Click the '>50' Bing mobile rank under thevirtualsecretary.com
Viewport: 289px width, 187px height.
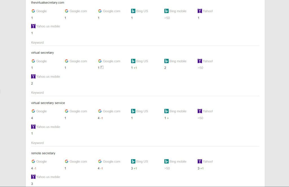point(167,18)
